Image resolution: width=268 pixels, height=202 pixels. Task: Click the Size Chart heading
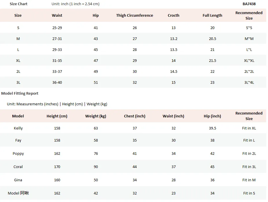tap(18, 4)
